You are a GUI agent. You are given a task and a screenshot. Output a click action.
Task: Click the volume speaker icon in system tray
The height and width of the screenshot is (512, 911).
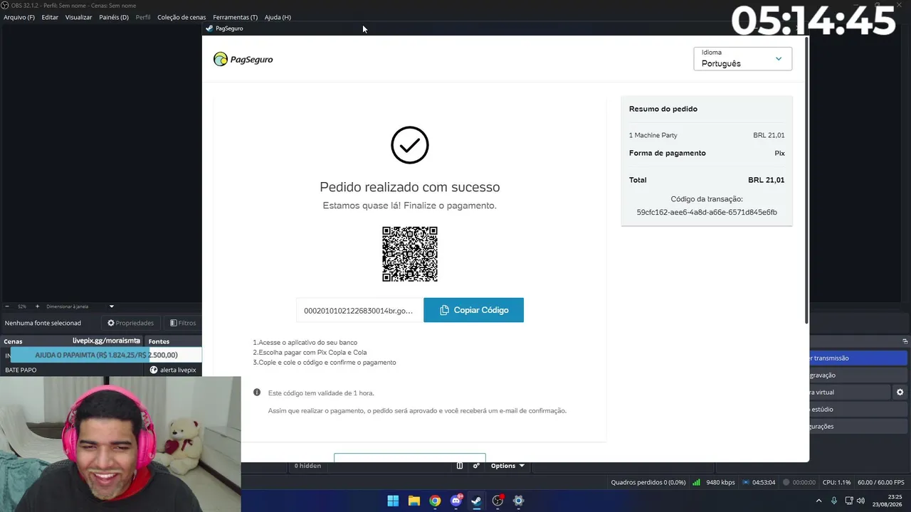[860, 501]
